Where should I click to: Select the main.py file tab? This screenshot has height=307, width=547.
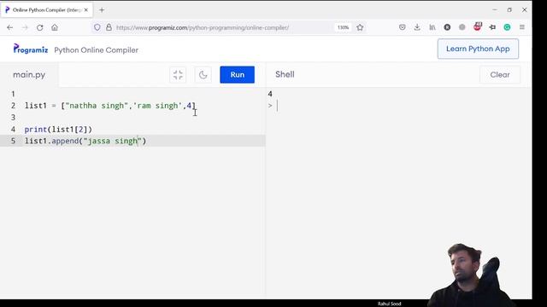point(29,74)
